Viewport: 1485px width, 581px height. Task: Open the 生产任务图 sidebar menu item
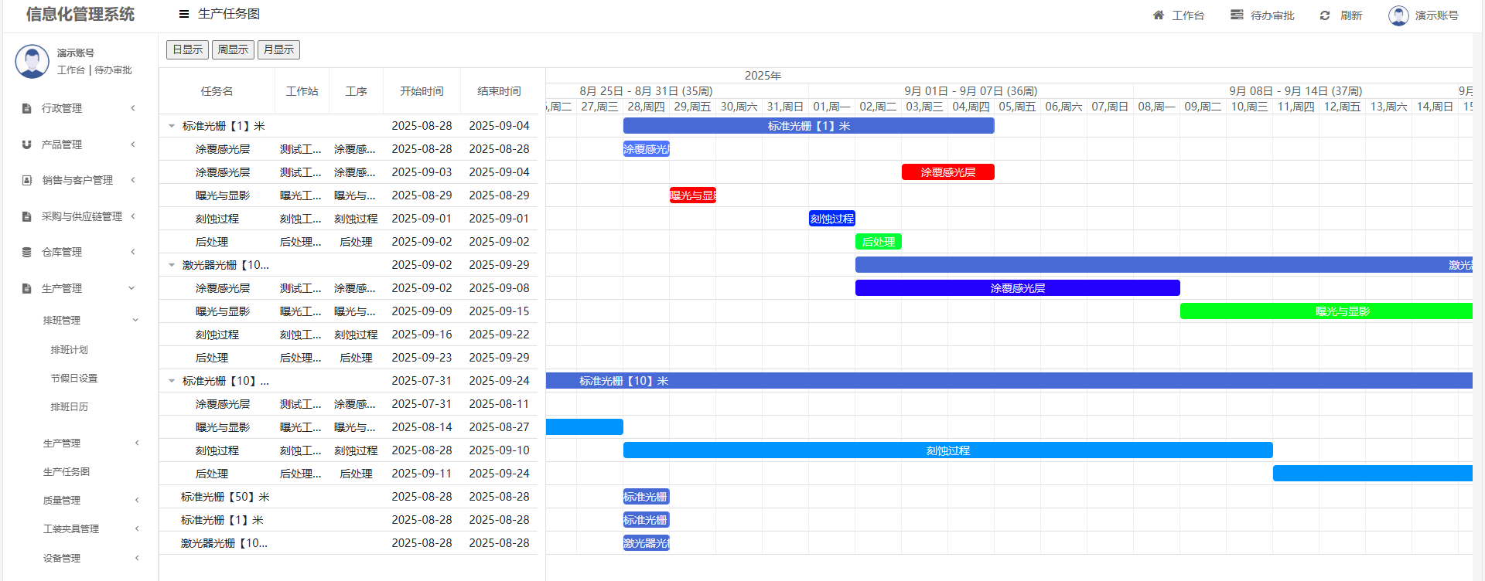click(67, 471)
